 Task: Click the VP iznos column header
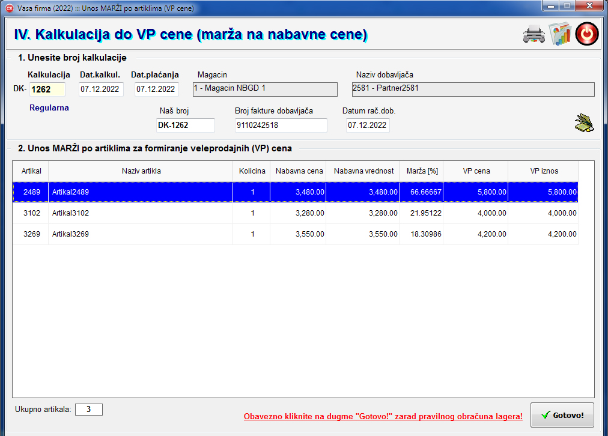(x=544, y=171)
